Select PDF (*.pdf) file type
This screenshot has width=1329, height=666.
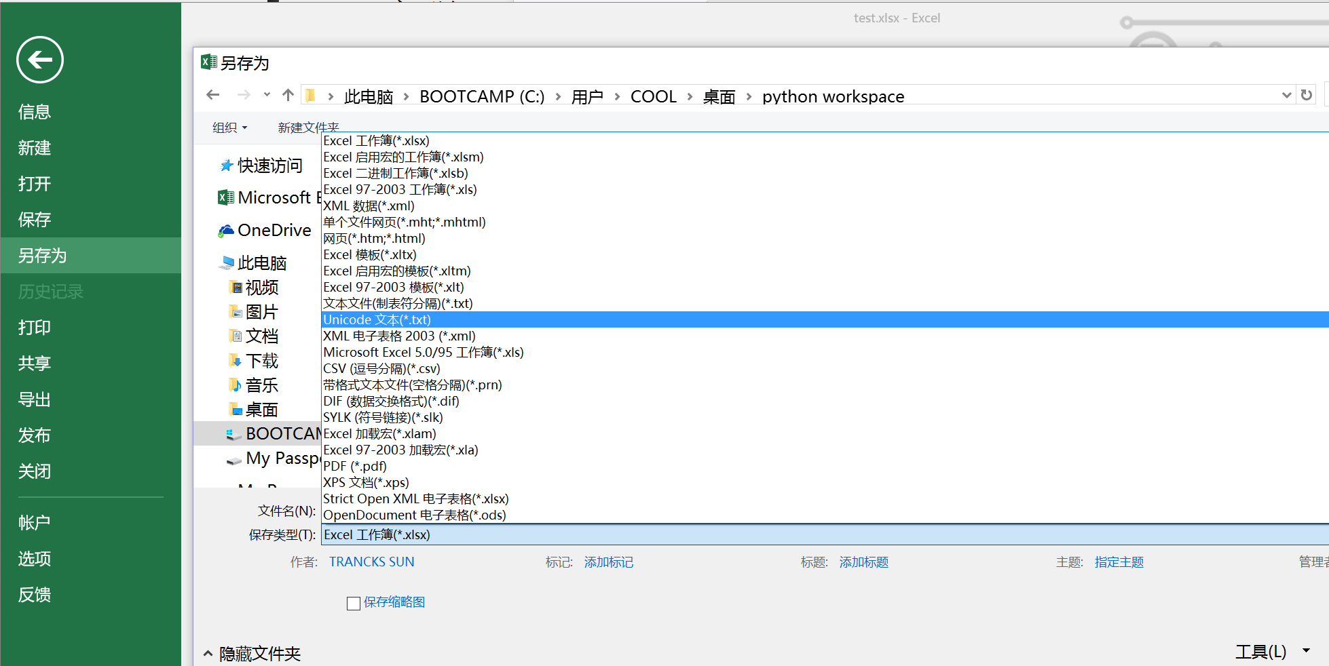(x=825, y=466)
